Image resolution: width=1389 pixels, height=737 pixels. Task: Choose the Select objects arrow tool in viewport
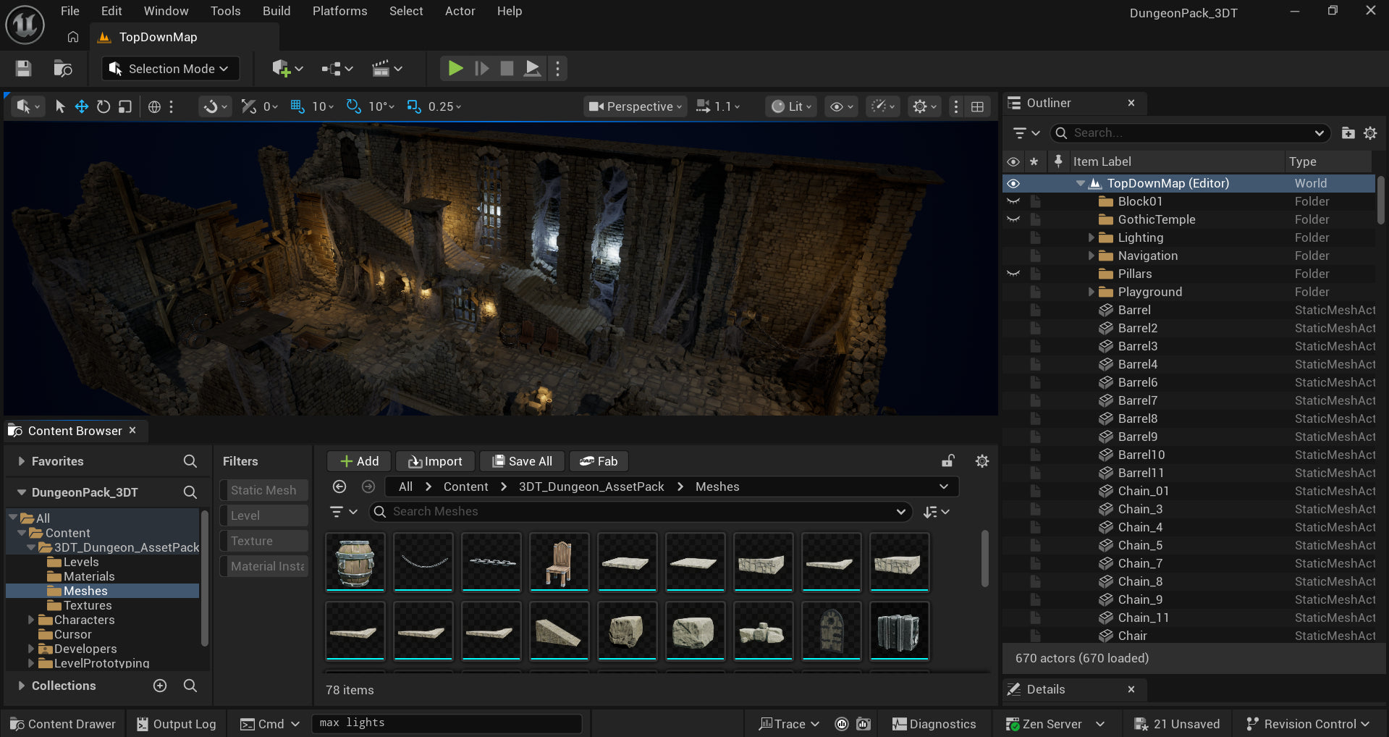(x=60, y=106)
